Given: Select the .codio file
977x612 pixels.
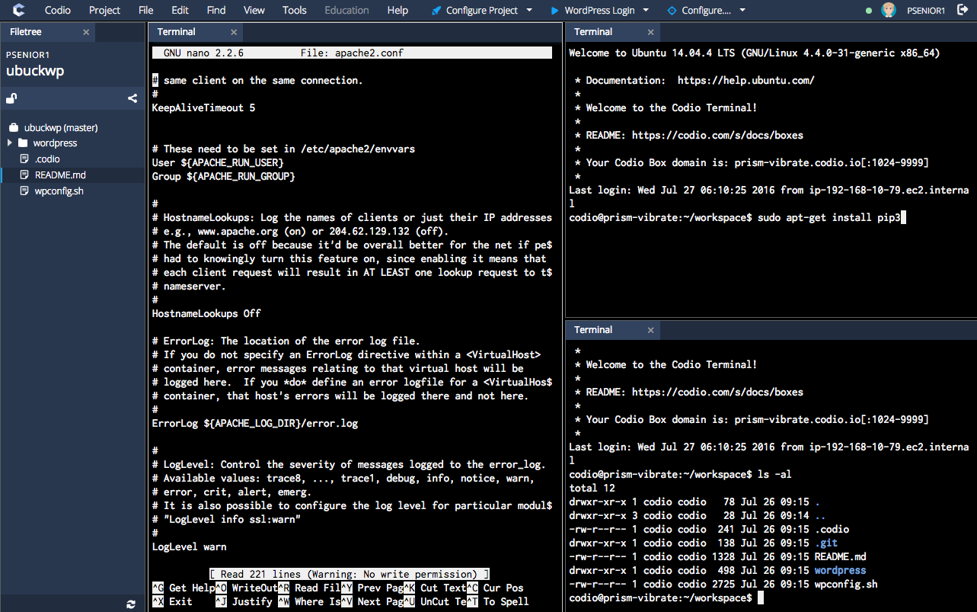Looking at the screenshot, I should pyautogui.click(x=46, y=159).
